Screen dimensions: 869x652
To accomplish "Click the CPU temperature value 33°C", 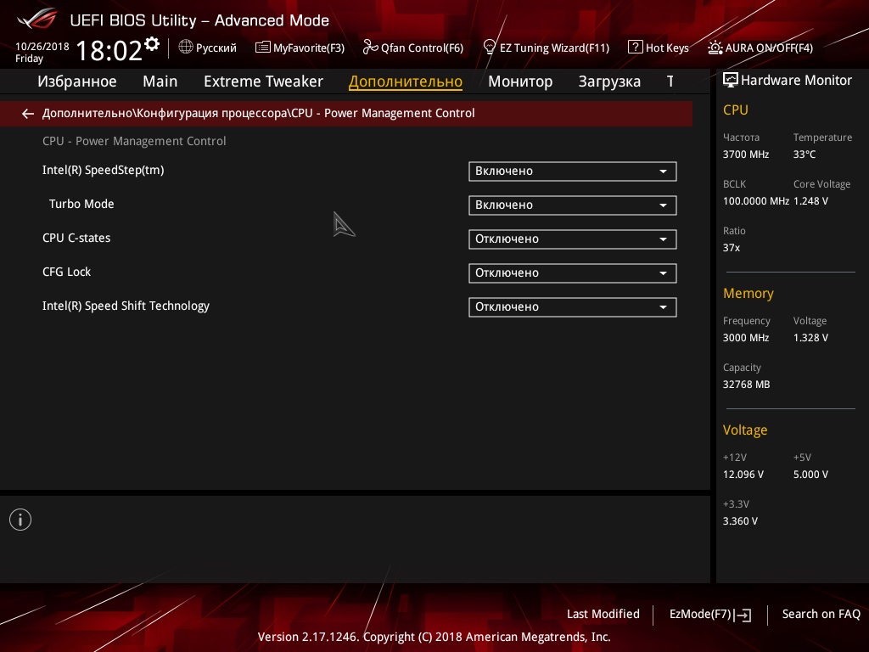I will [x=805, y=155].
